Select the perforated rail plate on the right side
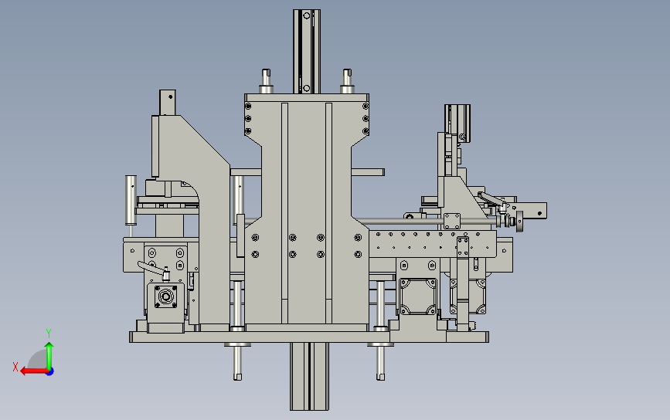 [x=433, y=244]
